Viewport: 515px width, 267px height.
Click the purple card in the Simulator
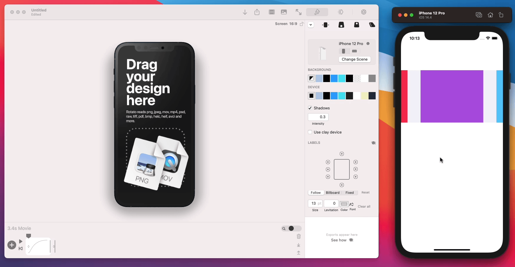click(x=452, y=96)
